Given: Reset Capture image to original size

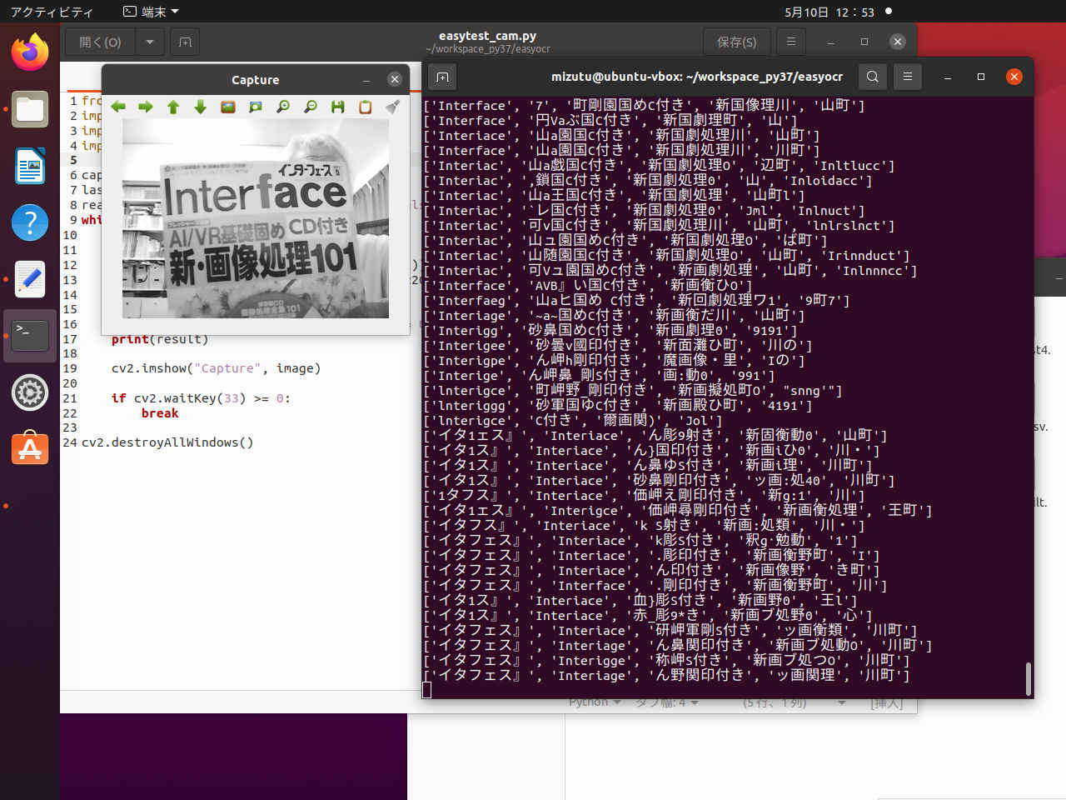Looking at the screenshot, I should 228,107.
